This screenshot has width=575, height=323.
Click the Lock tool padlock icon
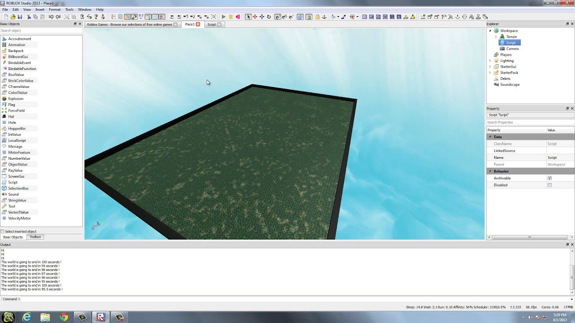click(318, 17)
